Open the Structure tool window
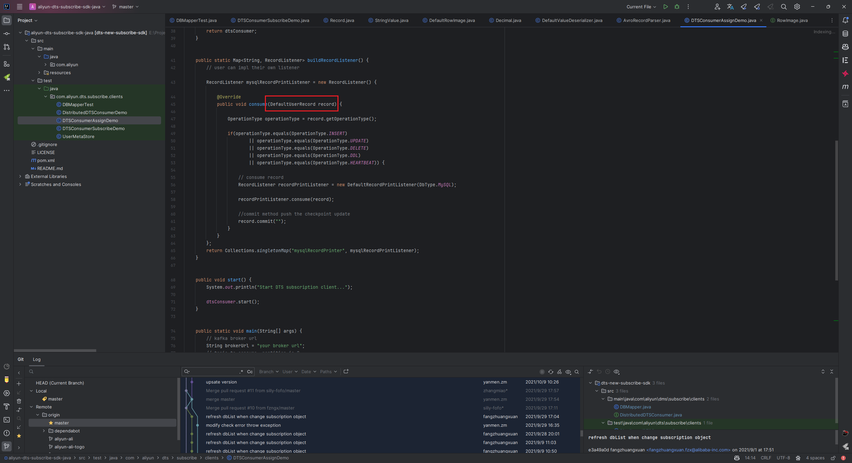852x463 pixels. point(7,64)
